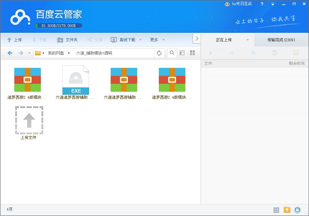Click the 上传 upload toolbar button
This screenshot has height=216, width=309.
pyautogui.click(x=14, y=40)
